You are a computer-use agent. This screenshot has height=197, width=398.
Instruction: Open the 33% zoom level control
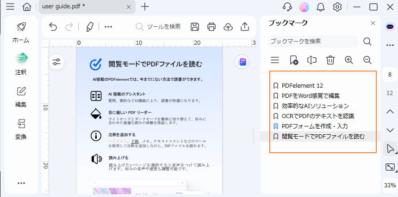(x=390, y=185)
